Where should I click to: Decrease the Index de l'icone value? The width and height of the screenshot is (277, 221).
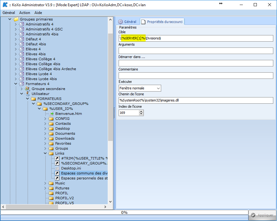(x=141, y=114)
